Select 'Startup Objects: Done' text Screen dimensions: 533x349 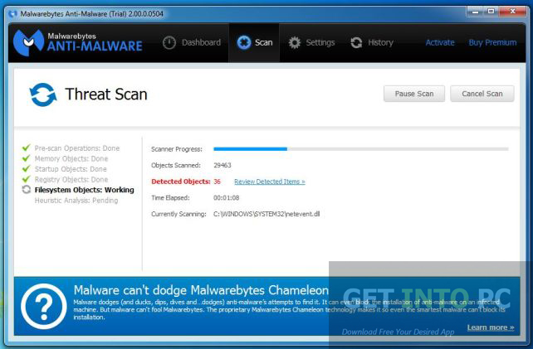click(x=71, y=169)
